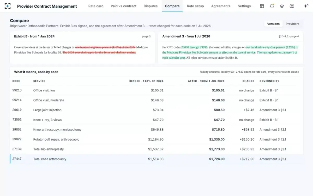
Task: Select the Versions toggle
Action: (x=273, y=24)
